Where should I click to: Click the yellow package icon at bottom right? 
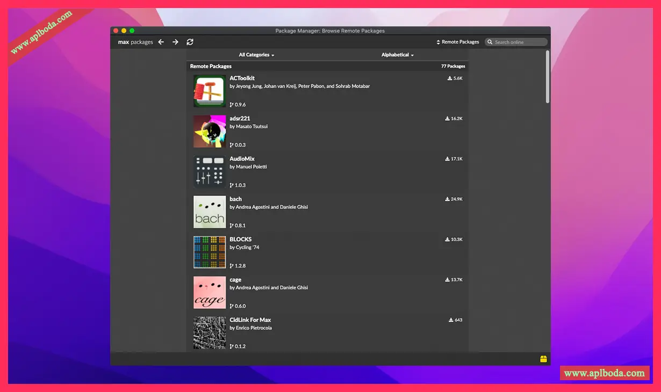click(x=543, y=359)
